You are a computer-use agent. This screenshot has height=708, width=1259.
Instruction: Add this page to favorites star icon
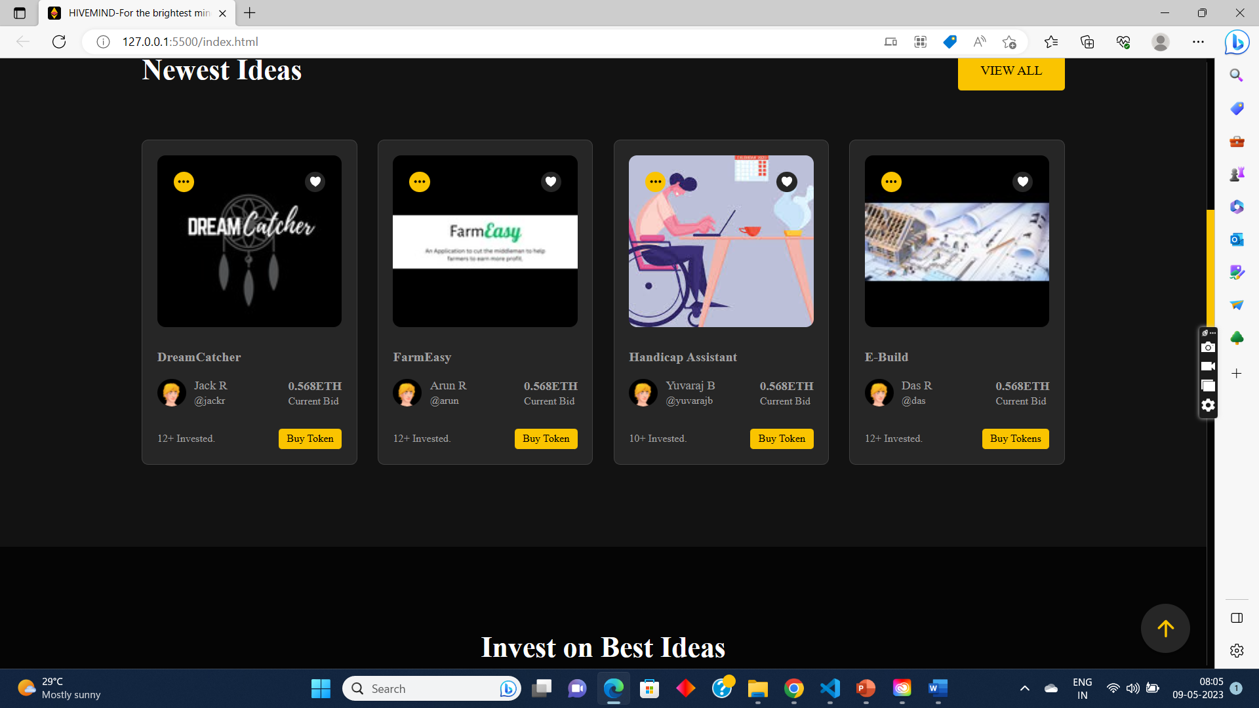(1009, 42)
